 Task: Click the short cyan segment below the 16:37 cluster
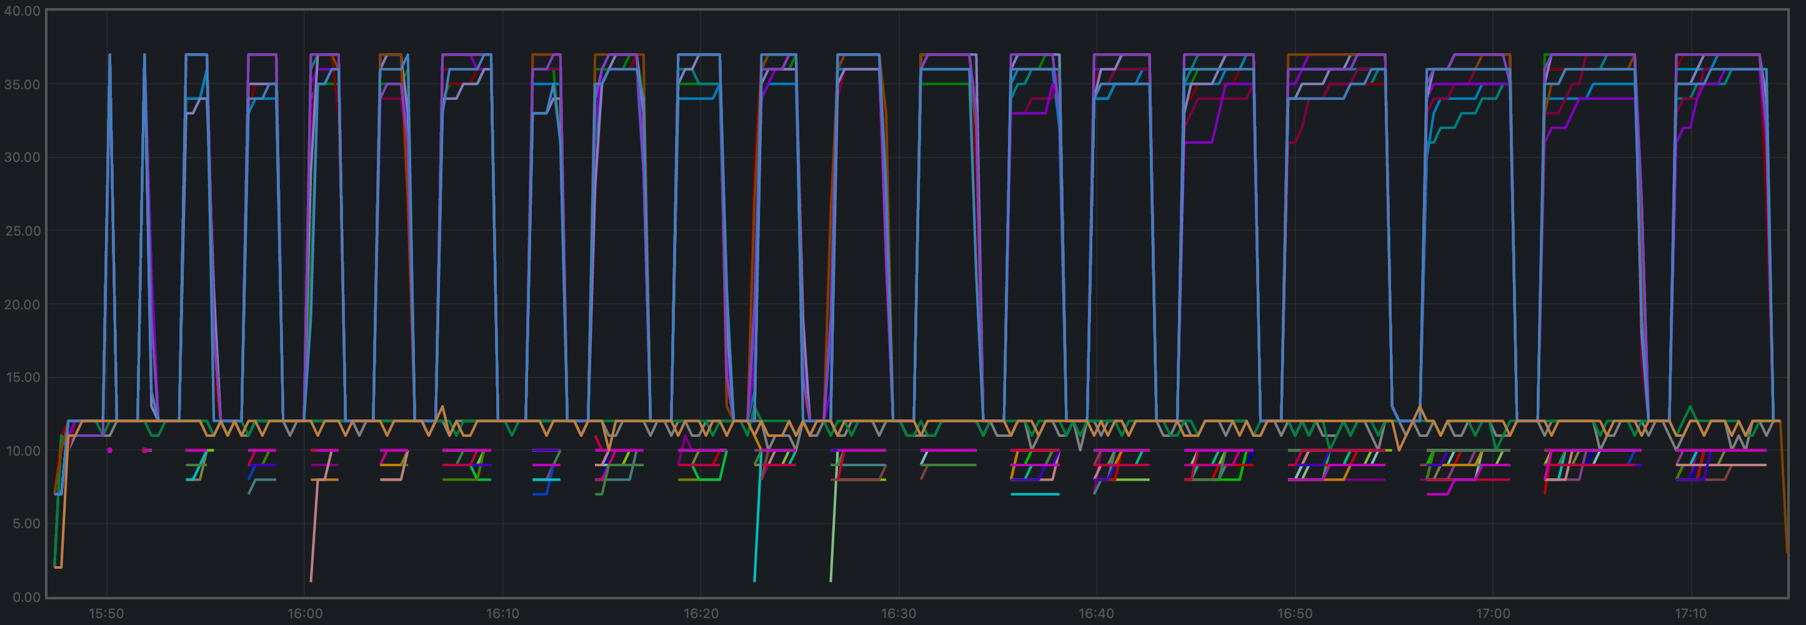(x=1035, y=494)
